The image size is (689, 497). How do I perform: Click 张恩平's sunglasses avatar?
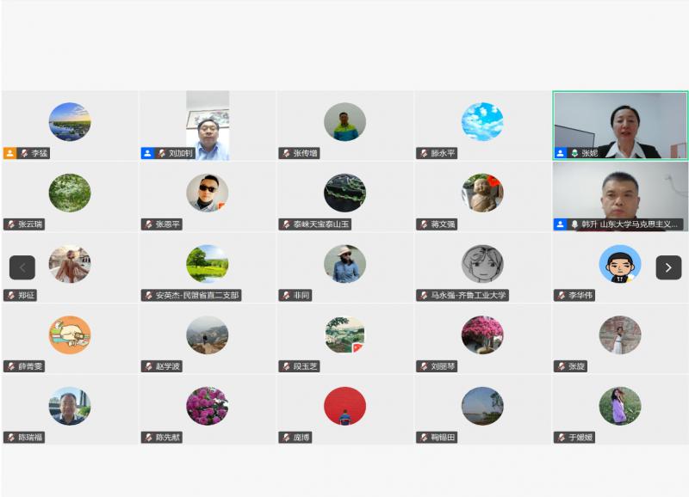tap(207, 193)
